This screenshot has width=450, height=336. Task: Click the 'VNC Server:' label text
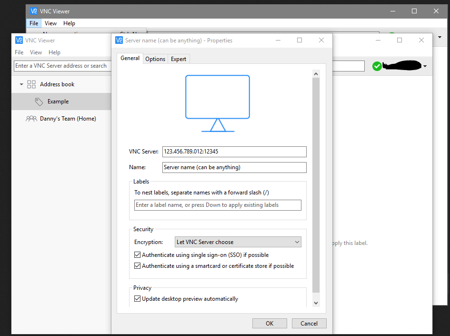click(143, 152)
